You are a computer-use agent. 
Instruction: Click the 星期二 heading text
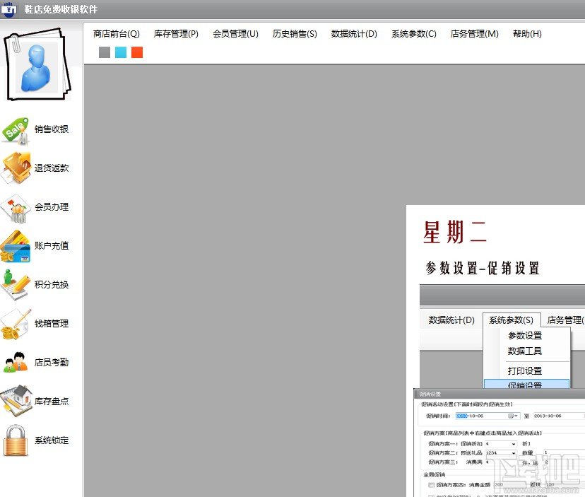[x=454, y=233]
